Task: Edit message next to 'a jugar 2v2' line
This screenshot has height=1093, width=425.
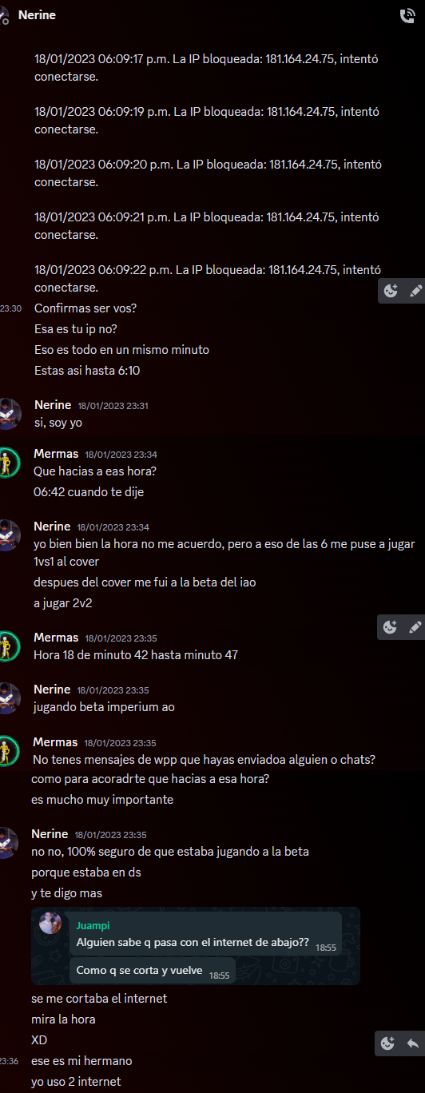Action: tap(415, 627)
